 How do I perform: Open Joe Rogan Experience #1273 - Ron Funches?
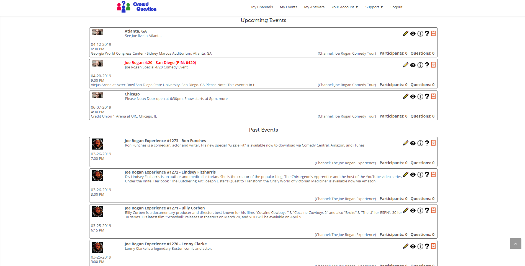pos(165,141)
